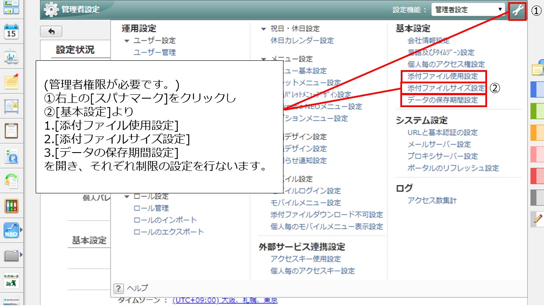Image resolution: width=544 pixels, height=306 pixels.
Task: Select the green sticky note color
Action: (x=538, y=111)
